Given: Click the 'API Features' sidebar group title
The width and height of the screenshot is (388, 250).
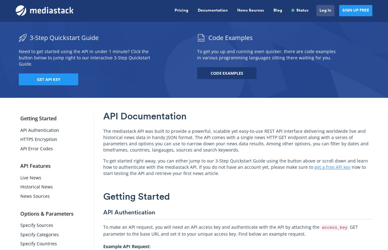Looking at the screenshot, I should [x=35, y=166].
